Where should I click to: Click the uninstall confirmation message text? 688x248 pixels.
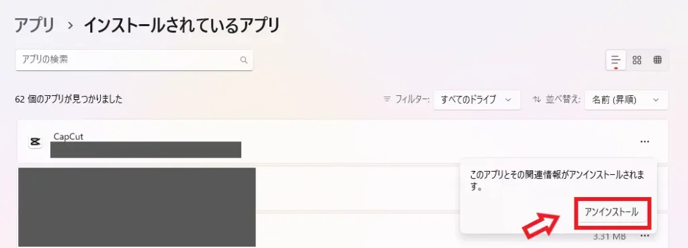tap(557, 181)
